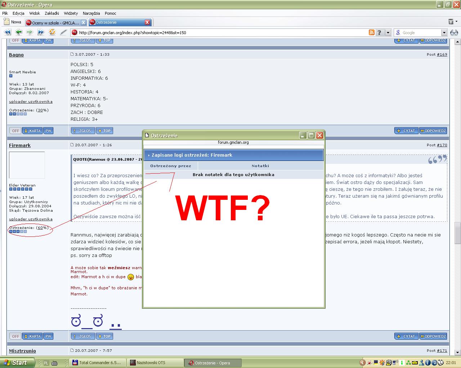The image size is (461, 368).
Task: Click Firemark's 60% warning level link
Action: click(42, 227)
